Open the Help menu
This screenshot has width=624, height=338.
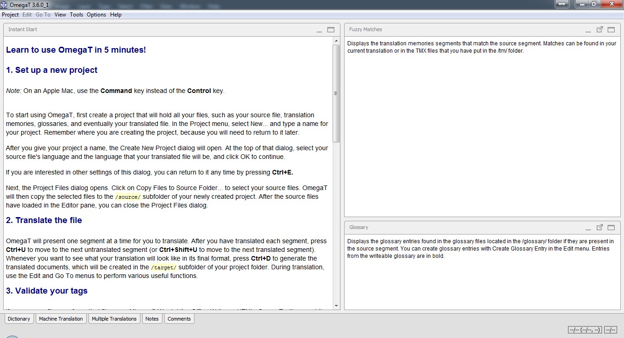click(116, 15)
